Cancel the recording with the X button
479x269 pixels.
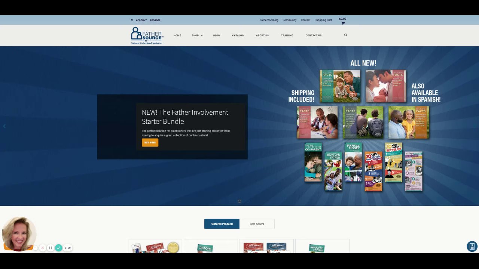click(43, 248)
